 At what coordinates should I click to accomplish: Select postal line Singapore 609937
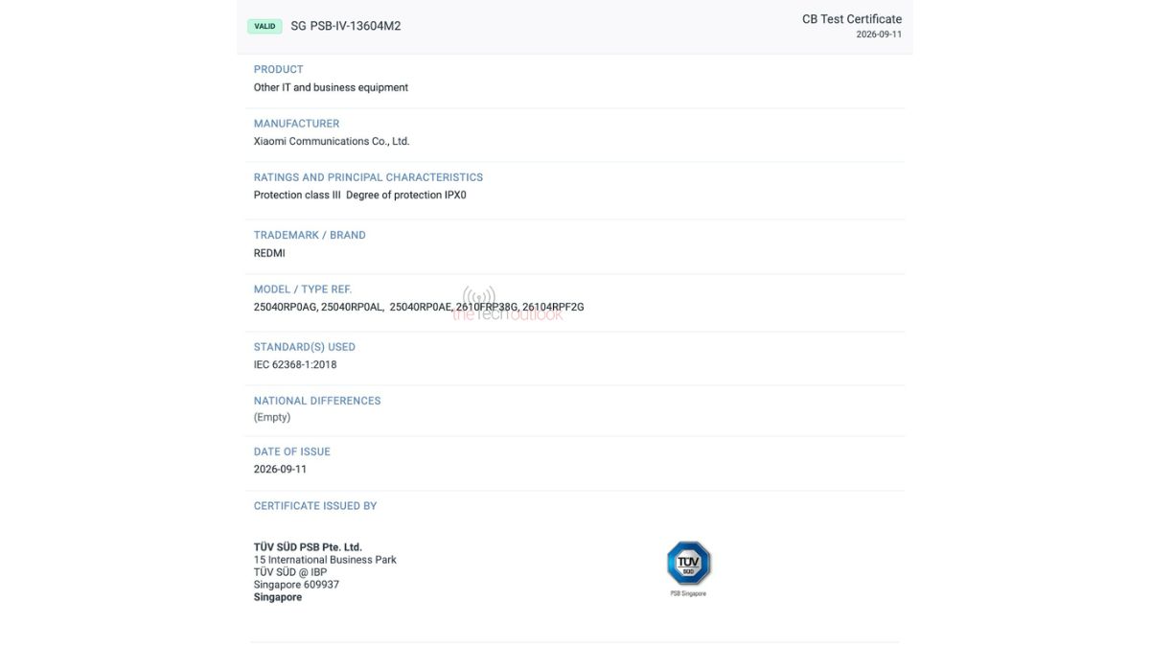click(296, 585)
